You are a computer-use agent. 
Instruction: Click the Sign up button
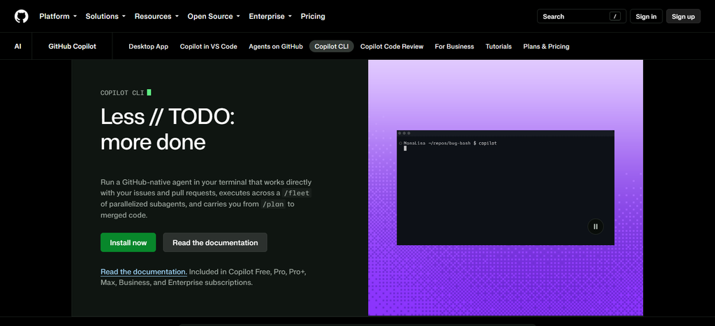coord(683,16)
